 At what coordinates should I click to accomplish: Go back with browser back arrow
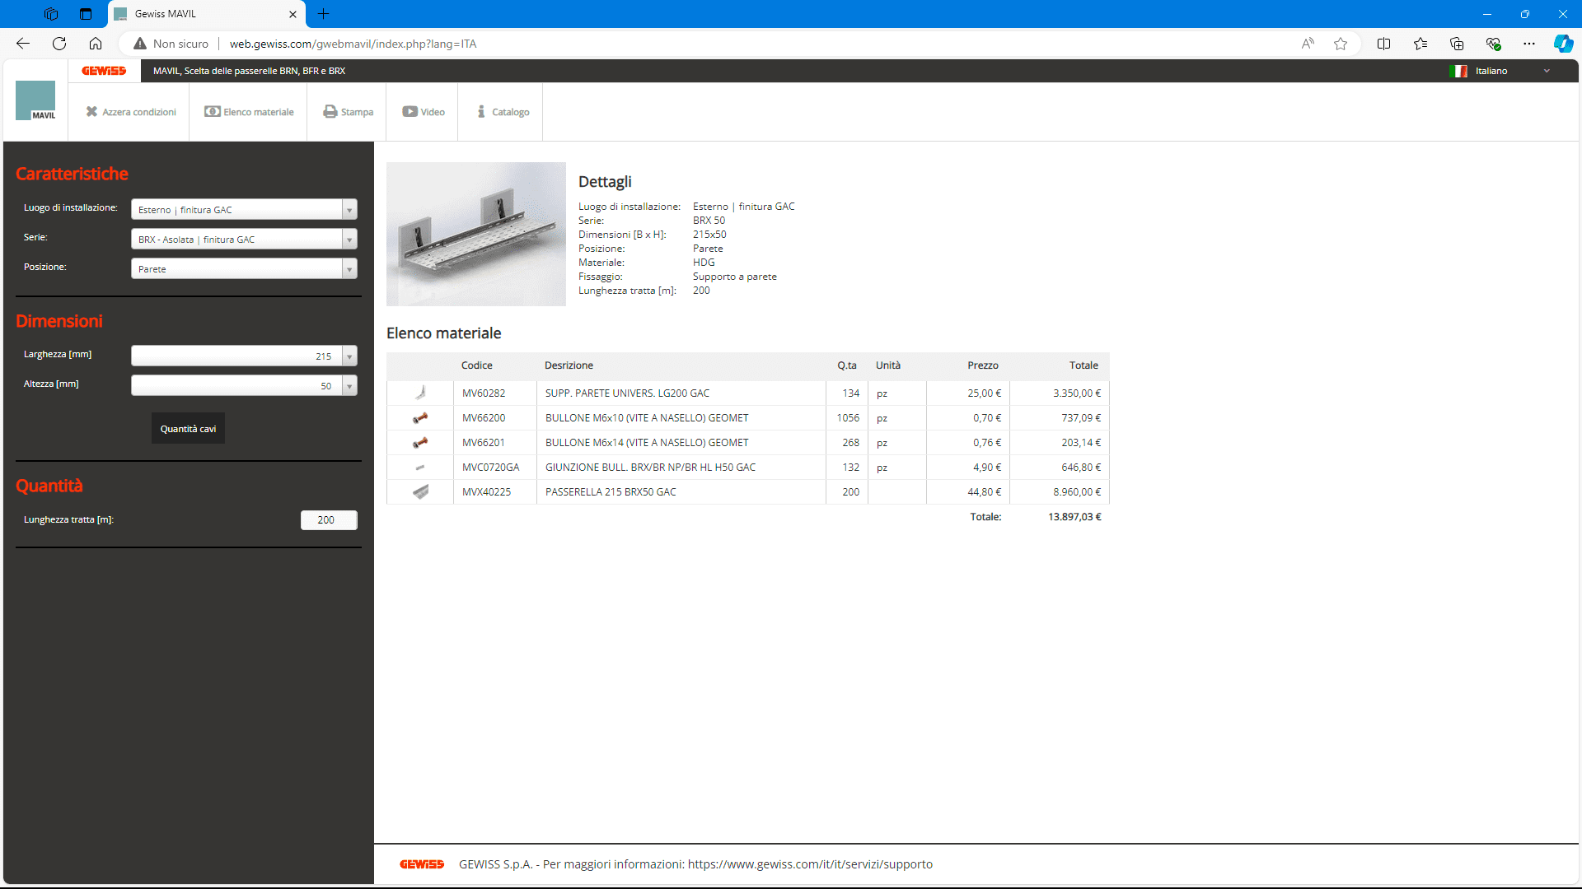(x=23, y=44)
